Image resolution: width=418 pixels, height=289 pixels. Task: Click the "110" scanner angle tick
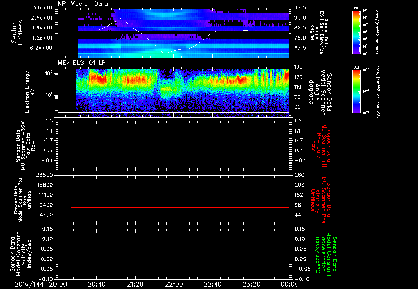298,87
